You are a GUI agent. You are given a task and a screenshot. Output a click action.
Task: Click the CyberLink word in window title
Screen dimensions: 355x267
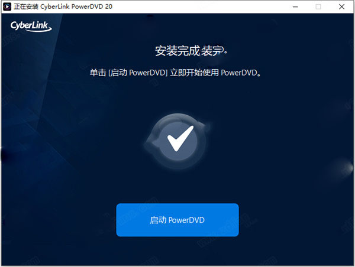[x=55, y=6]
